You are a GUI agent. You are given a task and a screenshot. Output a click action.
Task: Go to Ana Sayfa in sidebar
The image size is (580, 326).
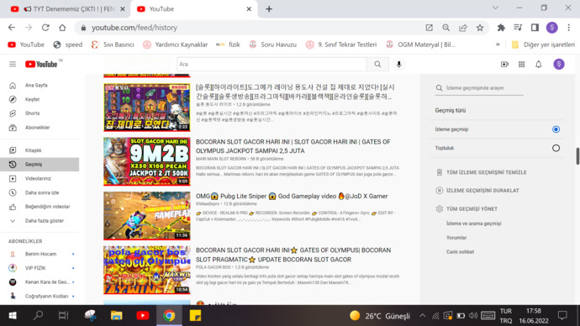tap(40, 86)
